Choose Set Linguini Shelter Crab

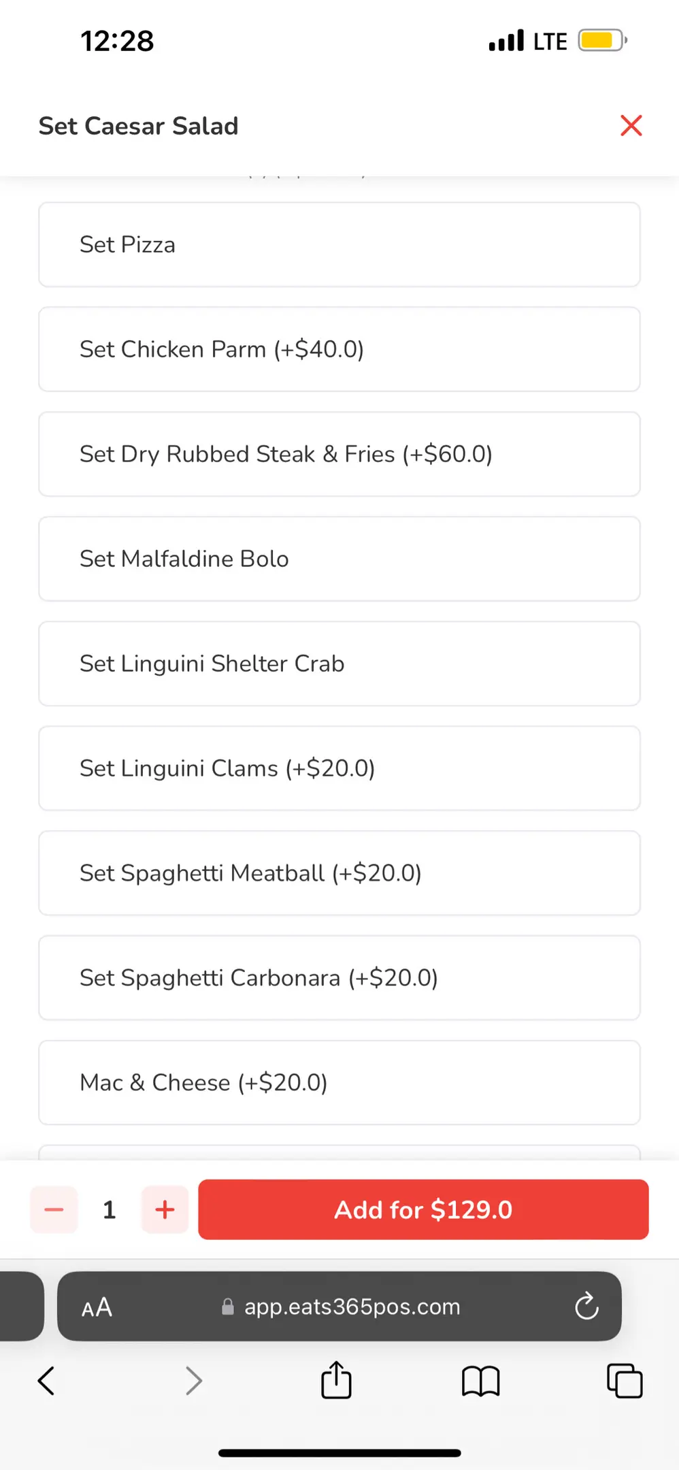[x=339, y=664]
